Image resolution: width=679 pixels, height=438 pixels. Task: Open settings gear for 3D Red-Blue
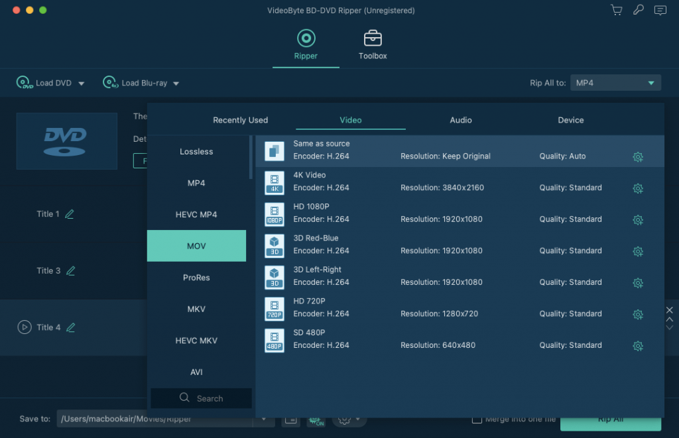point(638,251)
